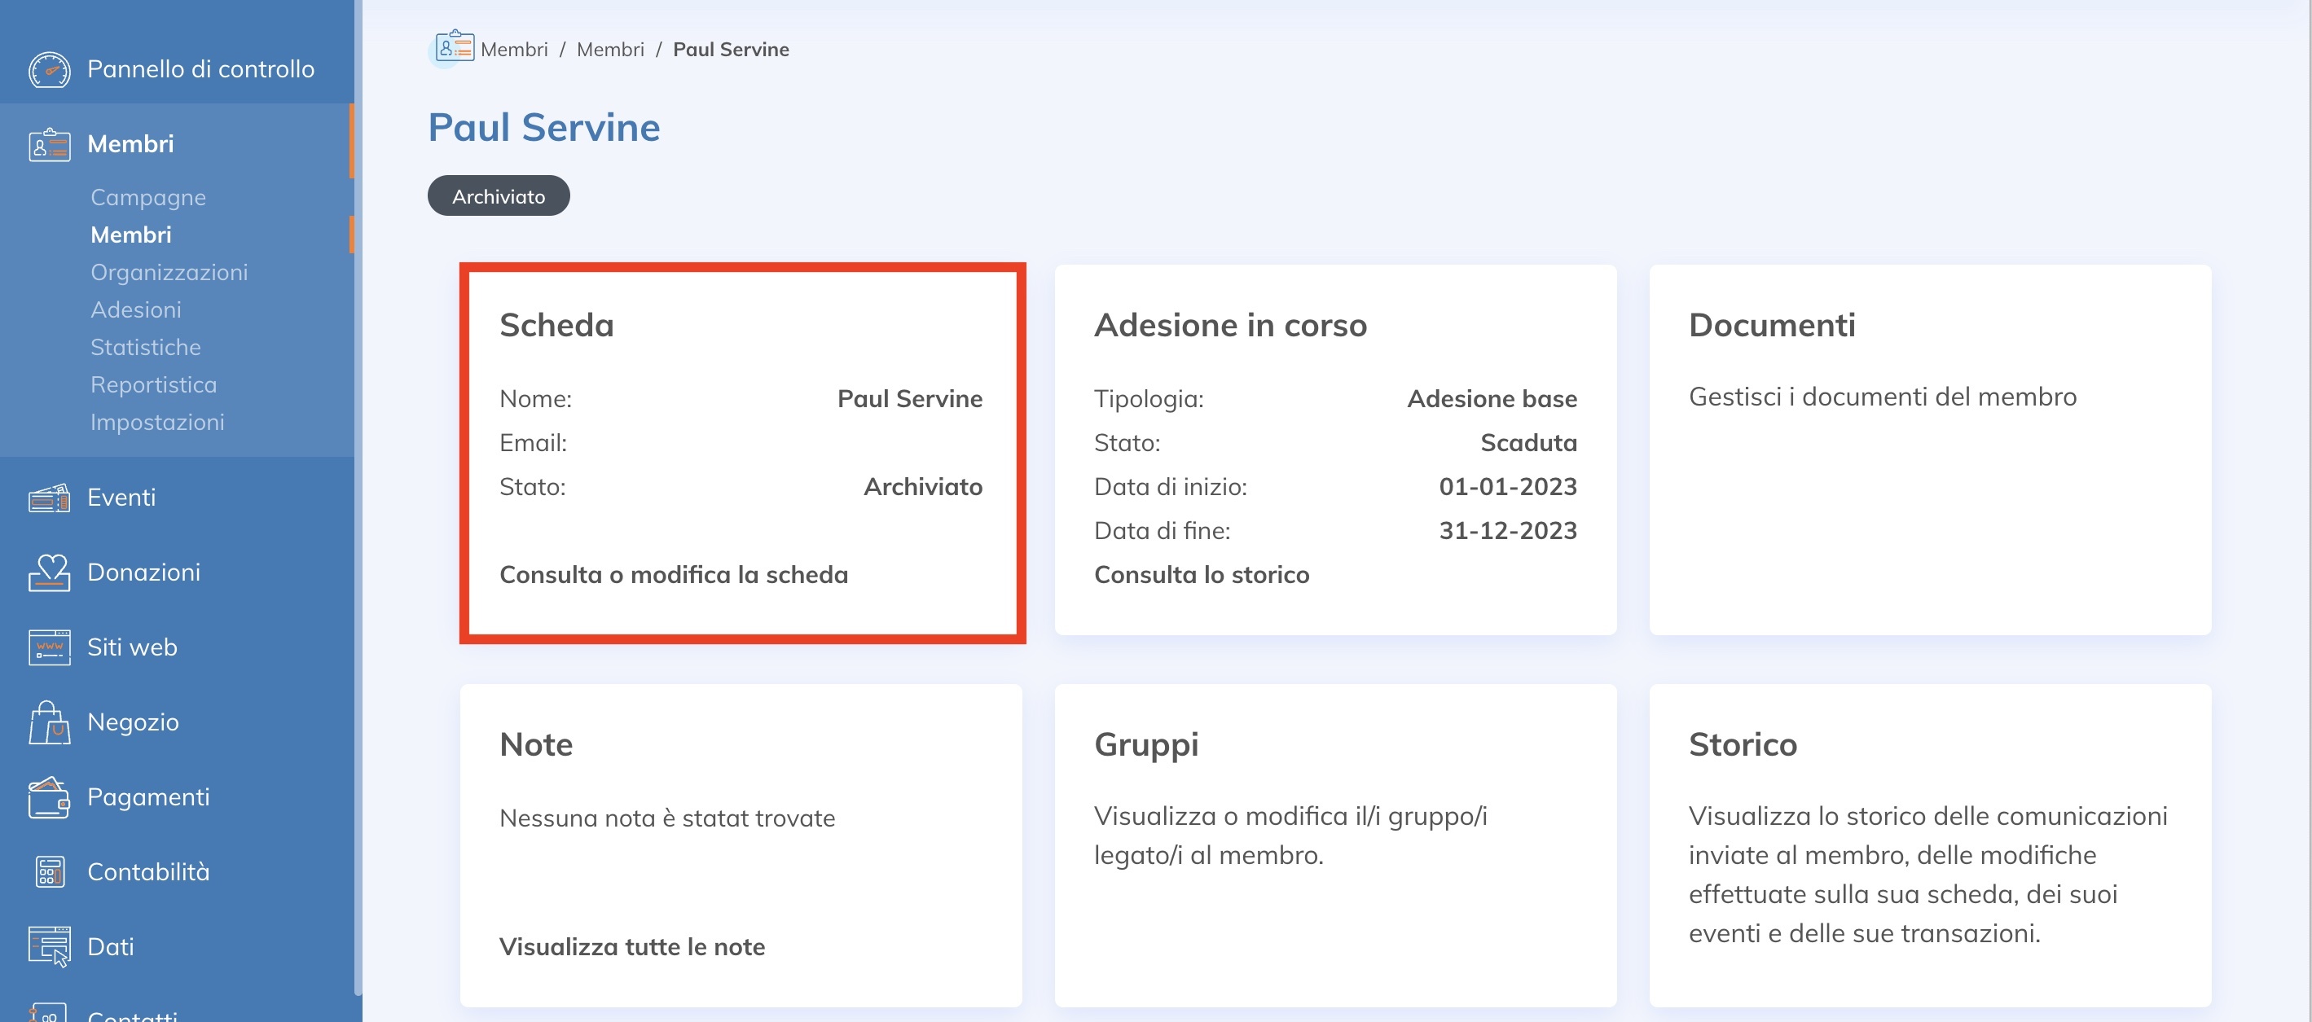Click Consulta o modifica la scheda
2312x1022 pixels.
[x=674, y=574]
